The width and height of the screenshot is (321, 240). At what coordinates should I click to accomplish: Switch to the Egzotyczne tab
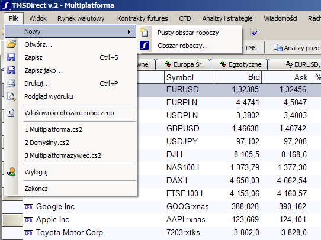(239, 64)
